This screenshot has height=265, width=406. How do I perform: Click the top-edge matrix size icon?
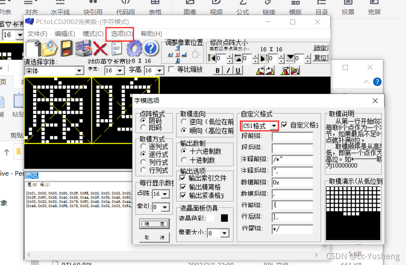pos(238,58)
